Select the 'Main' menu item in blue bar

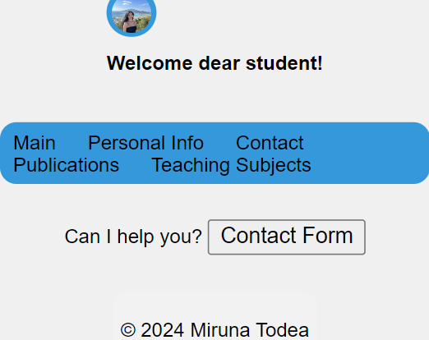(x=35, y=143)
